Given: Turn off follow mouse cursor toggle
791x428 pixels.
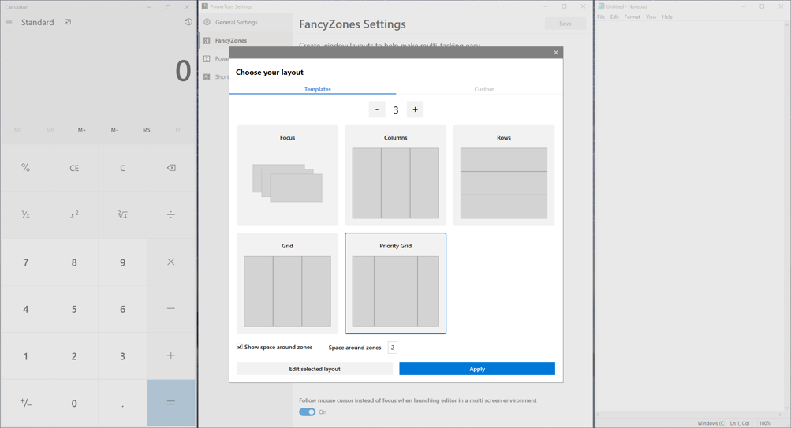Looking at the screenshot, I should point(307,411).
